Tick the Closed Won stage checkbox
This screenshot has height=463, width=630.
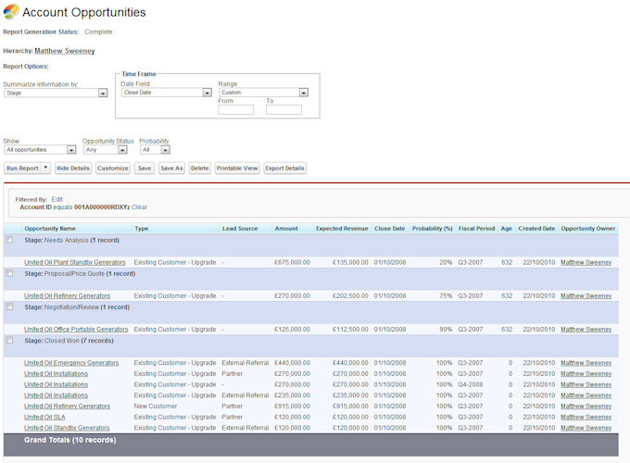9,340
